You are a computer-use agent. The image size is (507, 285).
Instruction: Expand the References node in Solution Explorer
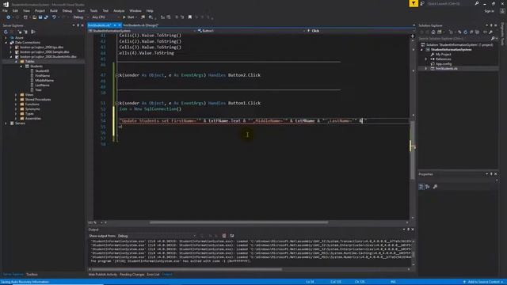[x=426, y=59]
